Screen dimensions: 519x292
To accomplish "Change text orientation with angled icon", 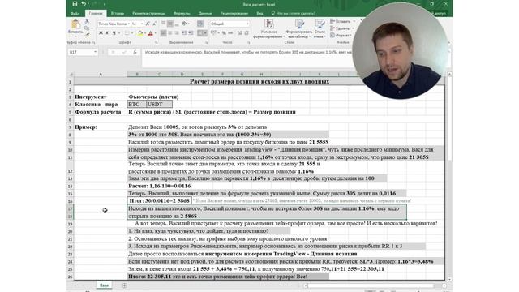I will pos(184,24).
